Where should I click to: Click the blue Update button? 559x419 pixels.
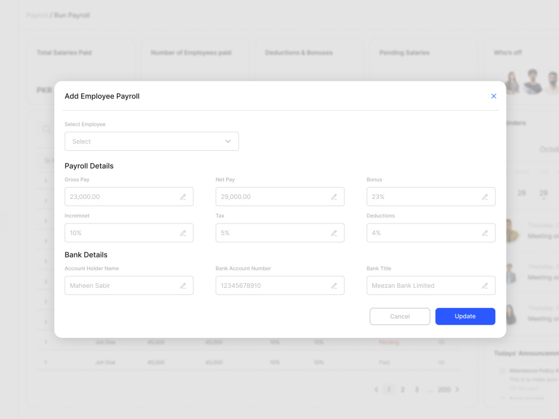[x=465, y=316]
